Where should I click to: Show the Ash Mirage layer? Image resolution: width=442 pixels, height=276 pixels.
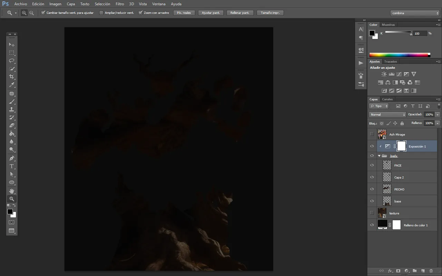(x=372, y=134)
